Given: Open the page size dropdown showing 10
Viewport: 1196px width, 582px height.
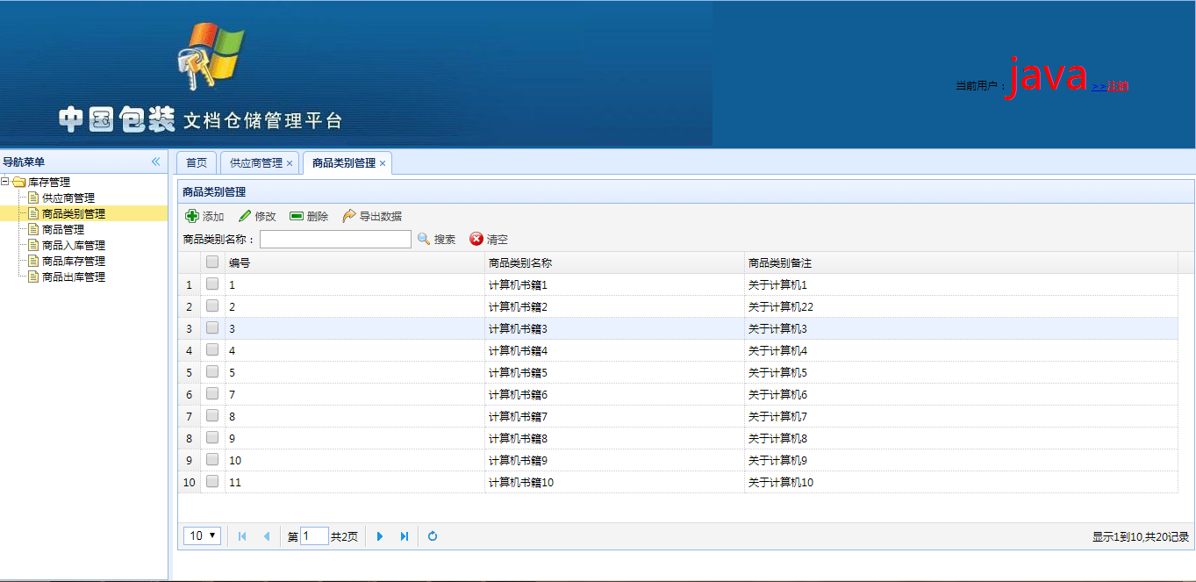Looking at the screenshot, I should 202,535.
